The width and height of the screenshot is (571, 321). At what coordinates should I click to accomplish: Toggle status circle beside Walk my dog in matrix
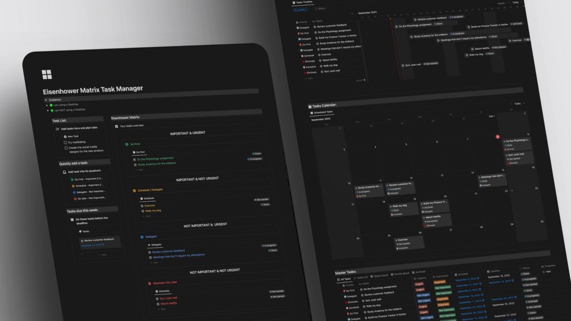coord(143,211)
